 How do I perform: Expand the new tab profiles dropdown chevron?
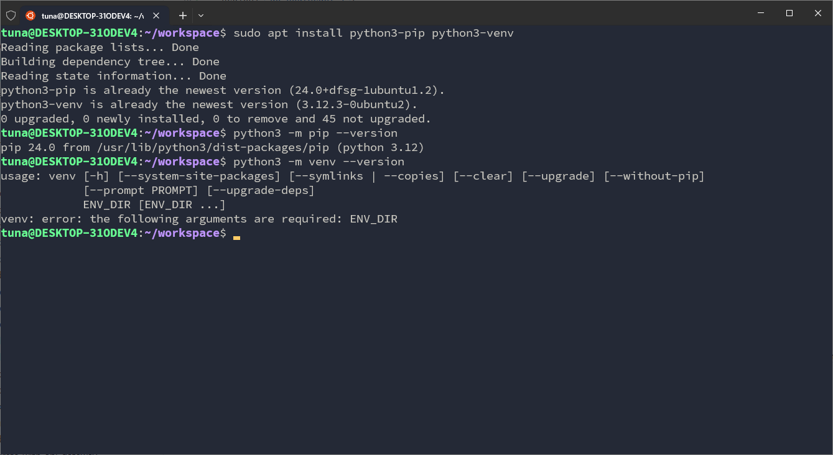coord(201,16)
